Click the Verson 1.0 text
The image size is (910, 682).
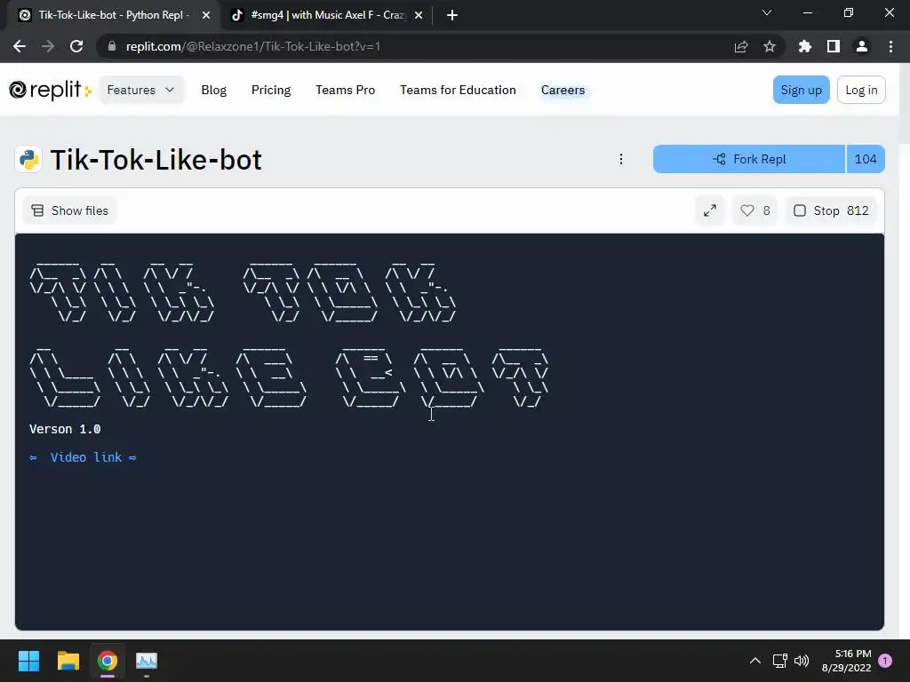[65, 429]
